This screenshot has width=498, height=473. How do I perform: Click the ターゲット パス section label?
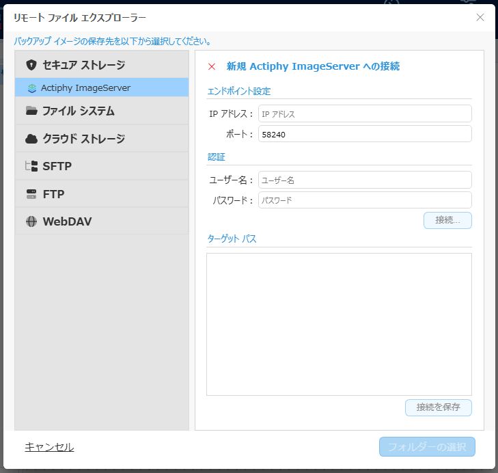[232, 239]
